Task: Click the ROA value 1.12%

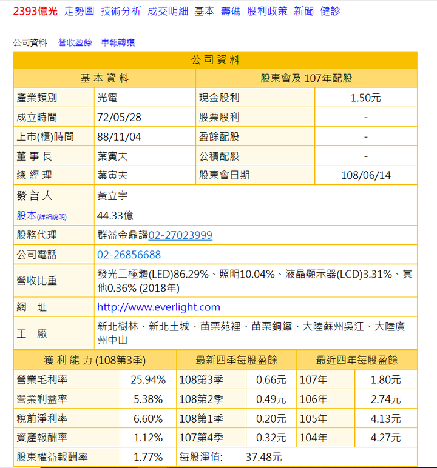Action: (148, 438)
